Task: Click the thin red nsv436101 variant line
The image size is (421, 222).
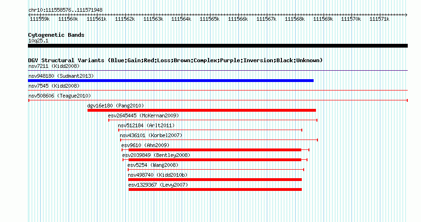Action: 219,140
